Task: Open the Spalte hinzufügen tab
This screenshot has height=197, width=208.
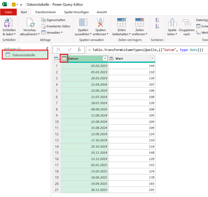Action: 76,12
